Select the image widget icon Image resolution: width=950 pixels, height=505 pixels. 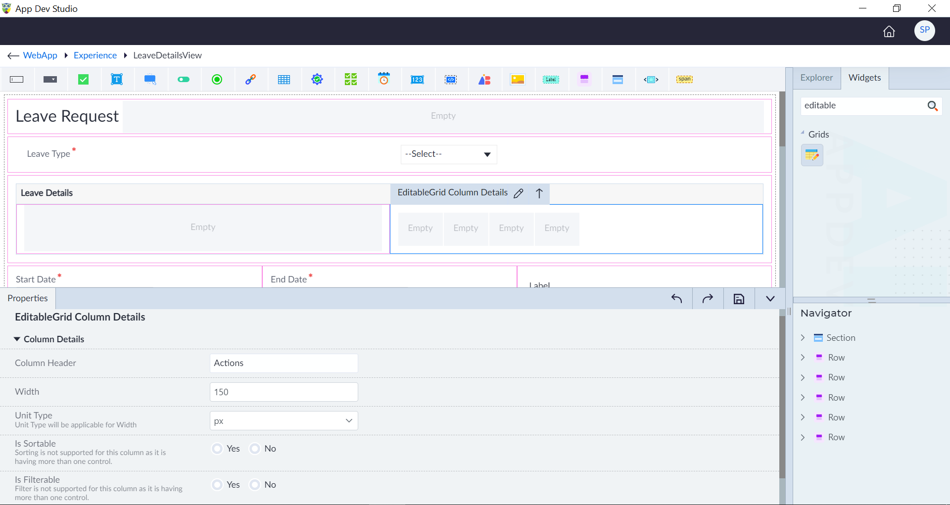coord(518,79)
